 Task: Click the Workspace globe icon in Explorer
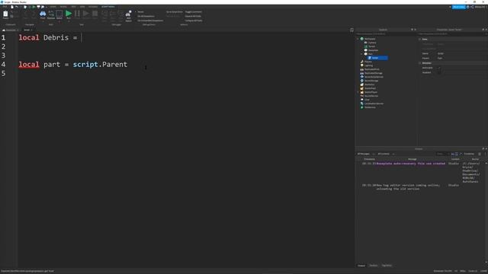click(362, 39)
